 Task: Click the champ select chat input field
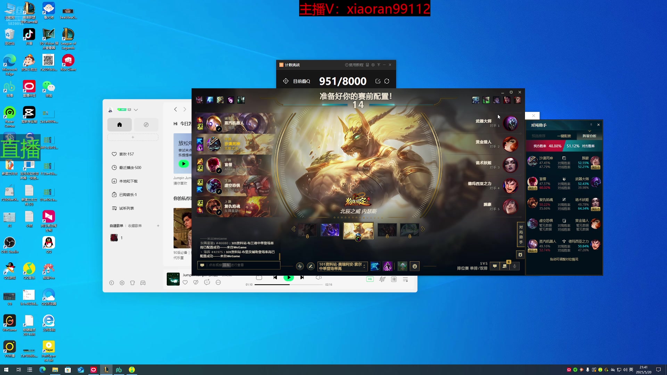point(239,265)
